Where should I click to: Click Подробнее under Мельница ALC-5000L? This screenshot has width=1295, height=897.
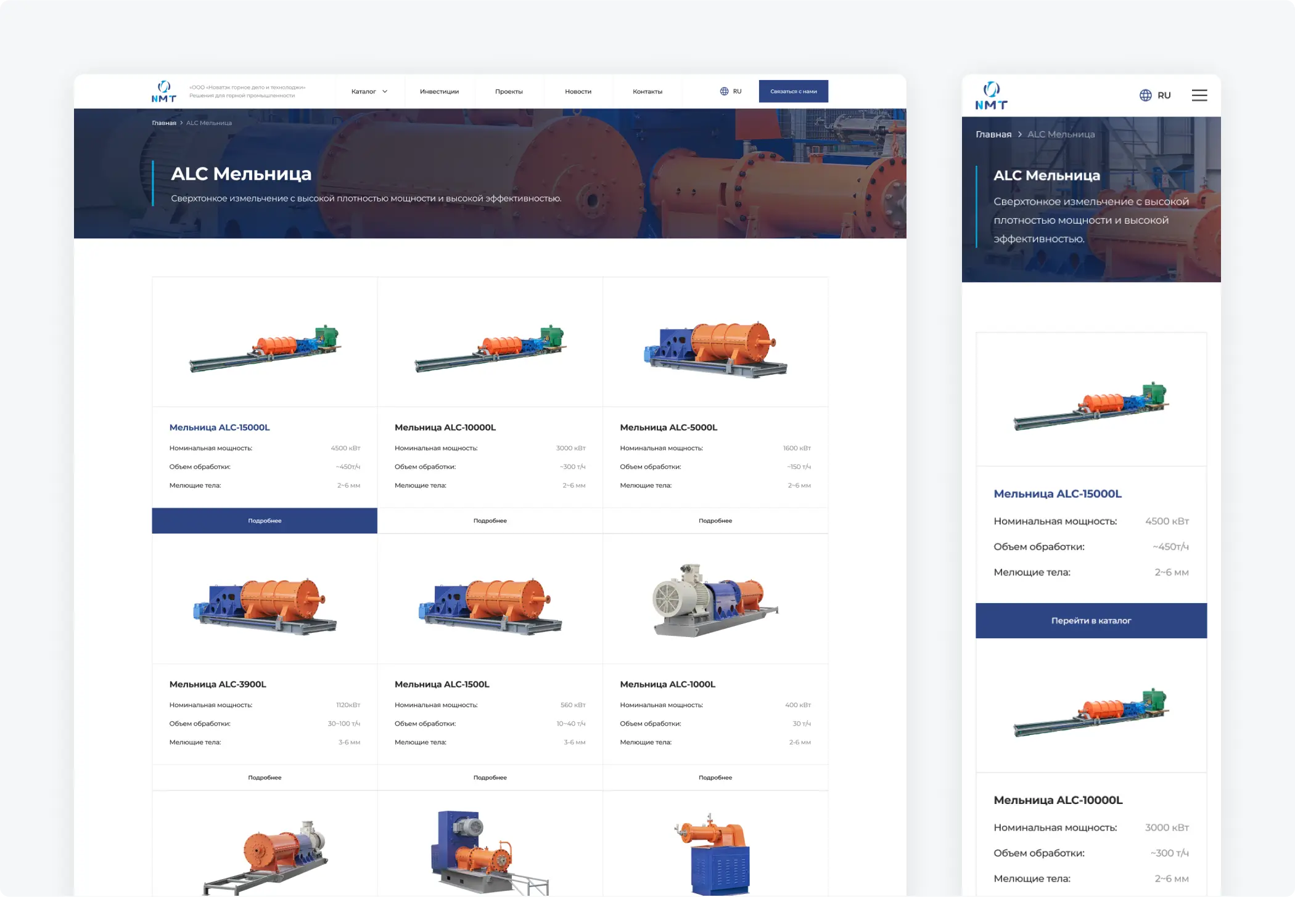[x=715, y=521]
